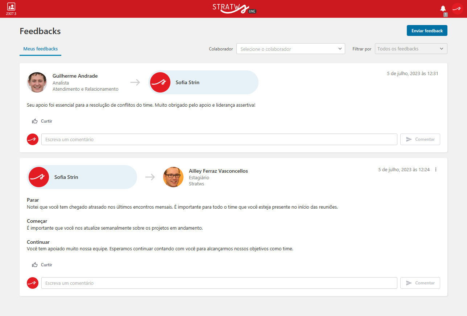Click the timestamp 5 de julho, 2023 às 12:24
467x316 pixels.
[x=404, y=169]
